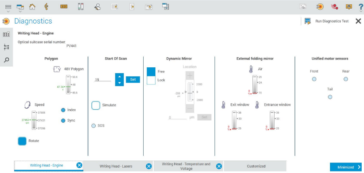The width and height of the screenshot is (364, 173).
Task: Close the Temperature and Voltage tab
Action: point(219,166)
